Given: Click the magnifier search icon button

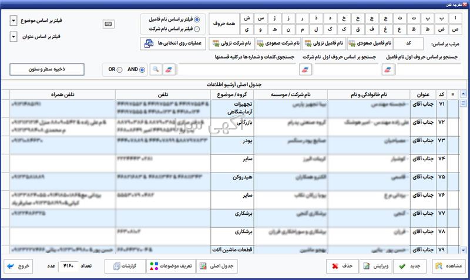Looking at the screenshot, I should [x=156, y=69].
